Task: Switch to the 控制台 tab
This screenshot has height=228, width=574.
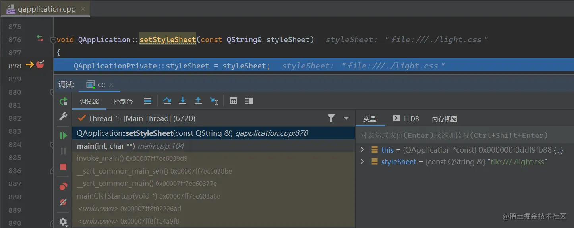Action: point(123,102)
